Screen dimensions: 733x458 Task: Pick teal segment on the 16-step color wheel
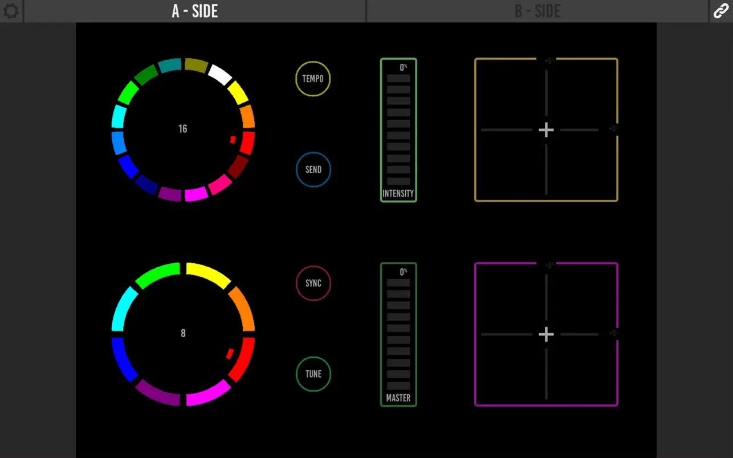coord(169,65)
